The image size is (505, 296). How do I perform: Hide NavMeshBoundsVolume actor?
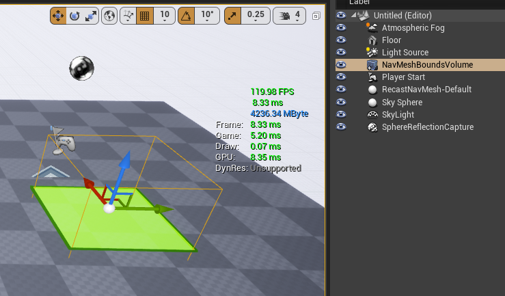[x=341, y=65]
